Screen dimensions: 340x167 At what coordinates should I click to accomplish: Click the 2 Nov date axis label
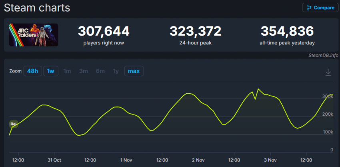tap(198, 159)
